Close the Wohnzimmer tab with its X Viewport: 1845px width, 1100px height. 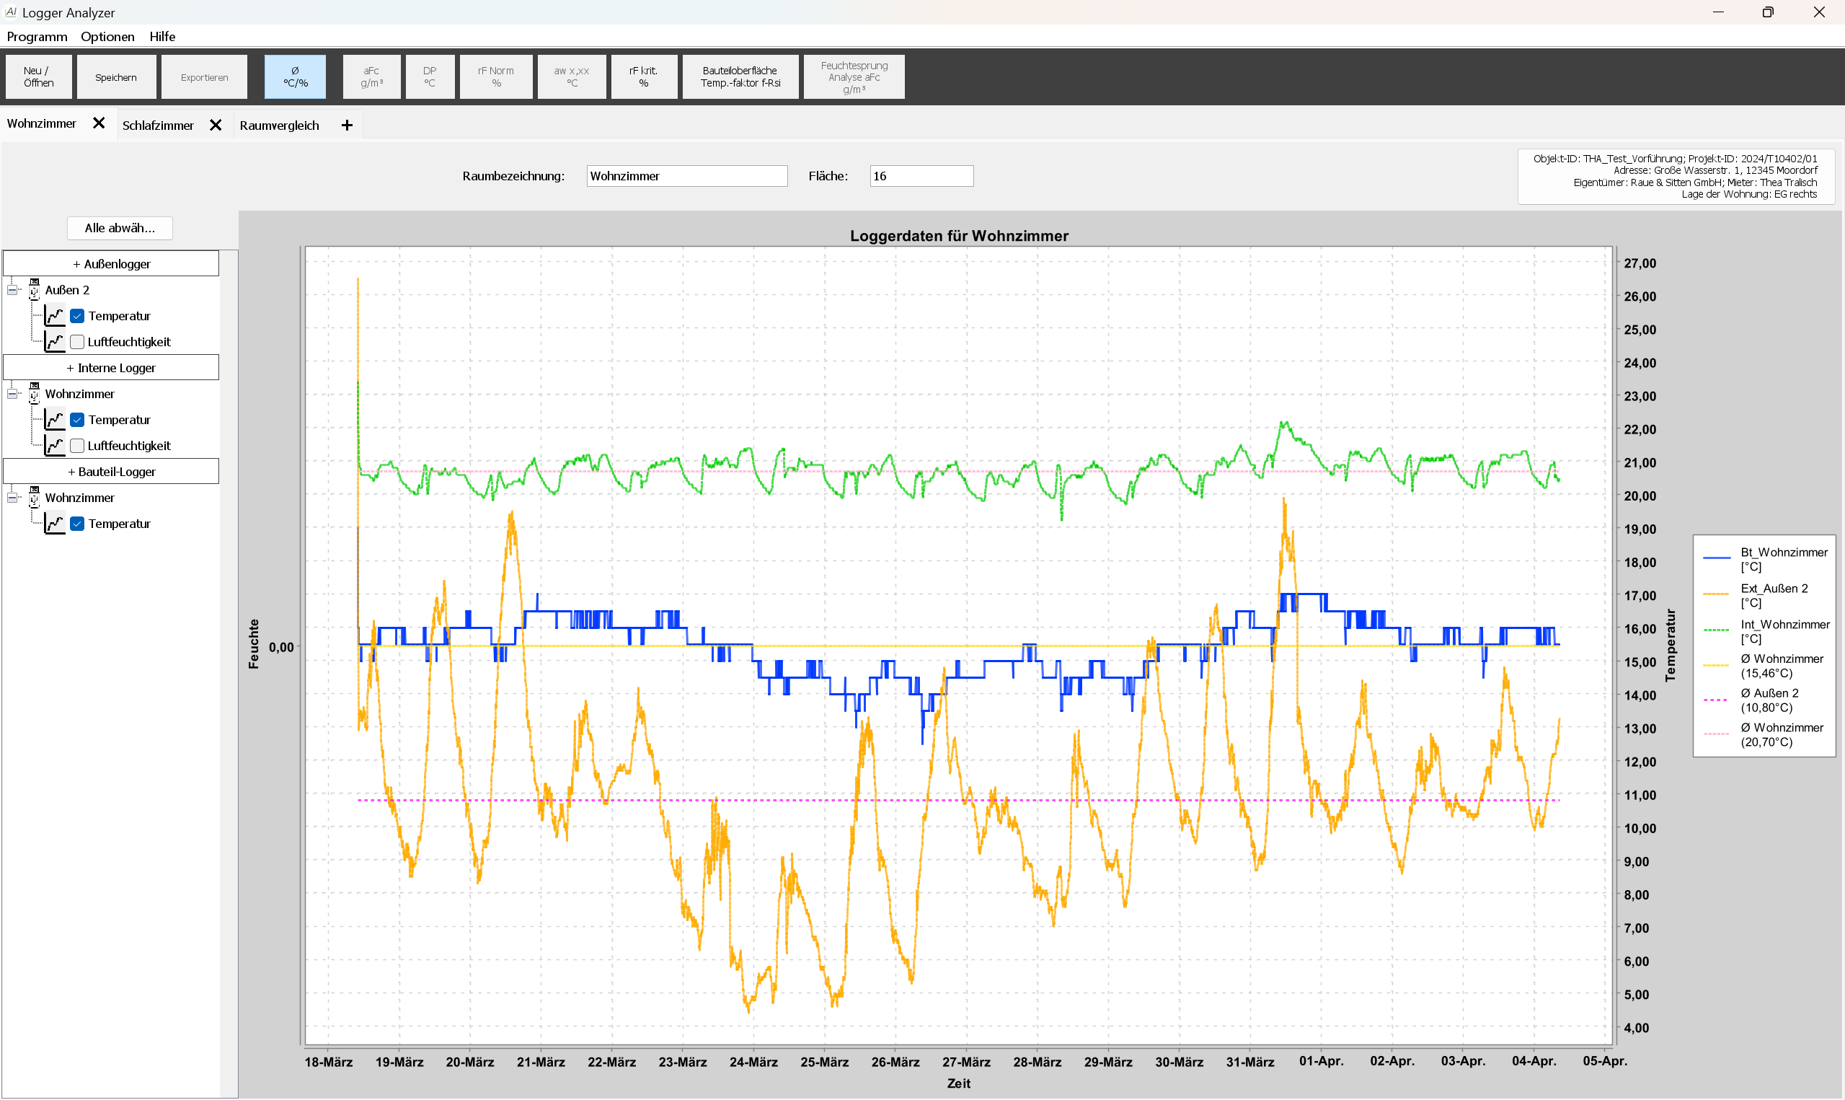(x=99, y=123)
